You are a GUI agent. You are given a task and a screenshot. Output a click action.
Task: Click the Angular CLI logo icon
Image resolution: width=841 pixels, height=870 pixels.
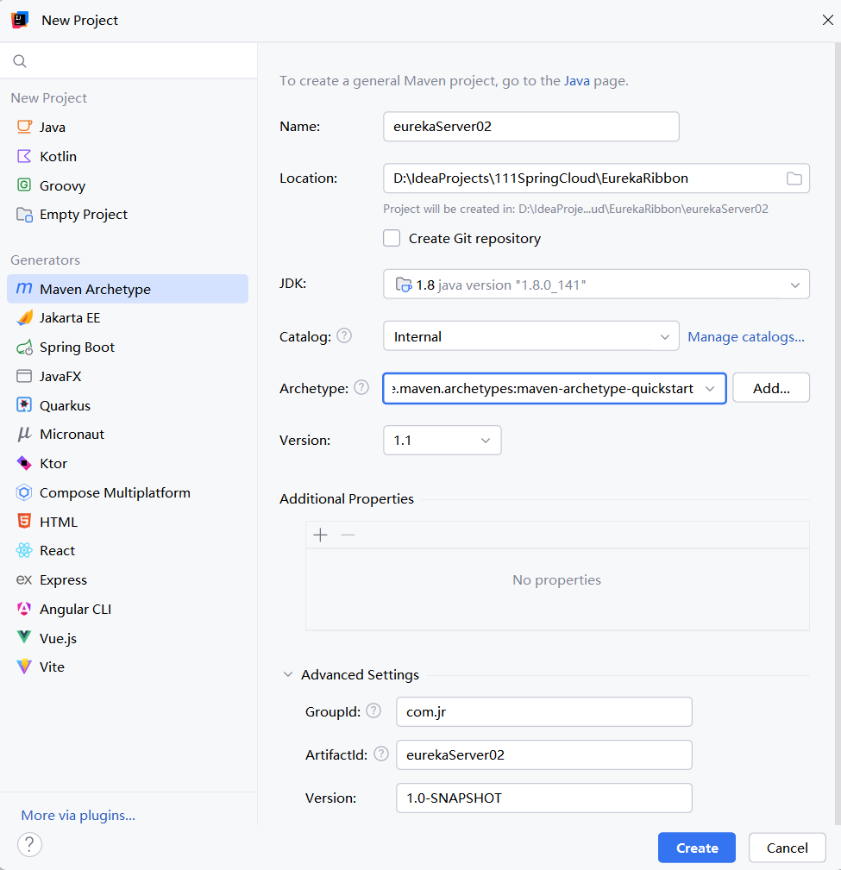pyautogui.click(x=24, y=609)
